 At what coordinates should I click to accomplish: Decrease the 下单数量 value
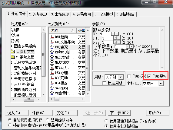128,46
